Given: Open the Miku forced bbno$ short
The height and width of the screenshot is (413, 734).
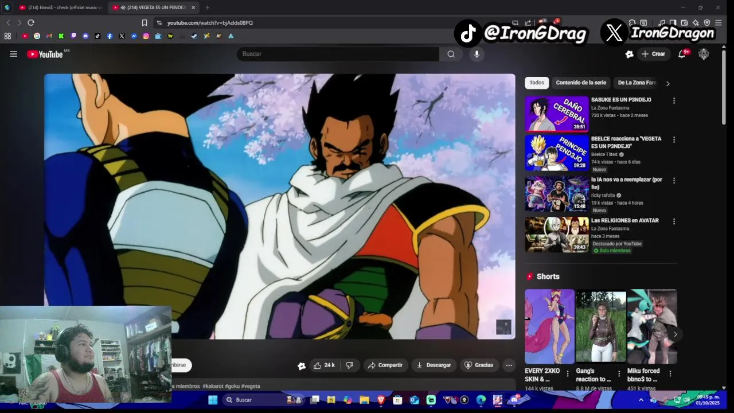Looking at the screenshot, I should 652,326.
